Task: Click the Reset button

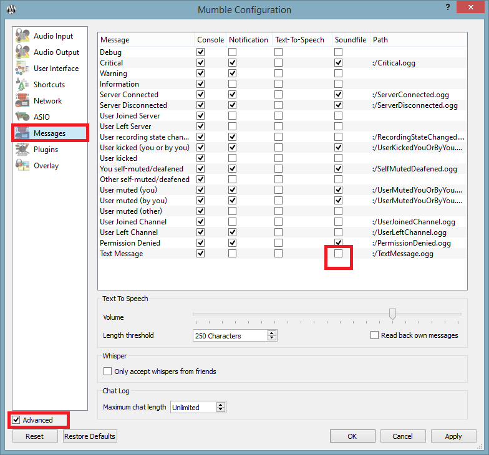Action: 35,436
